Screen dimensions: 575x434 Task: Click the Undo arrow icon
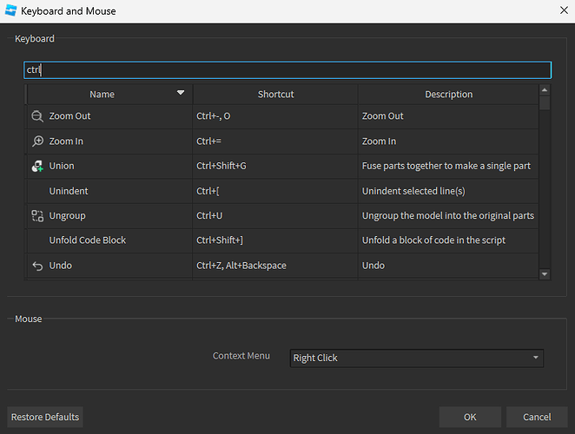coord(37,266)
